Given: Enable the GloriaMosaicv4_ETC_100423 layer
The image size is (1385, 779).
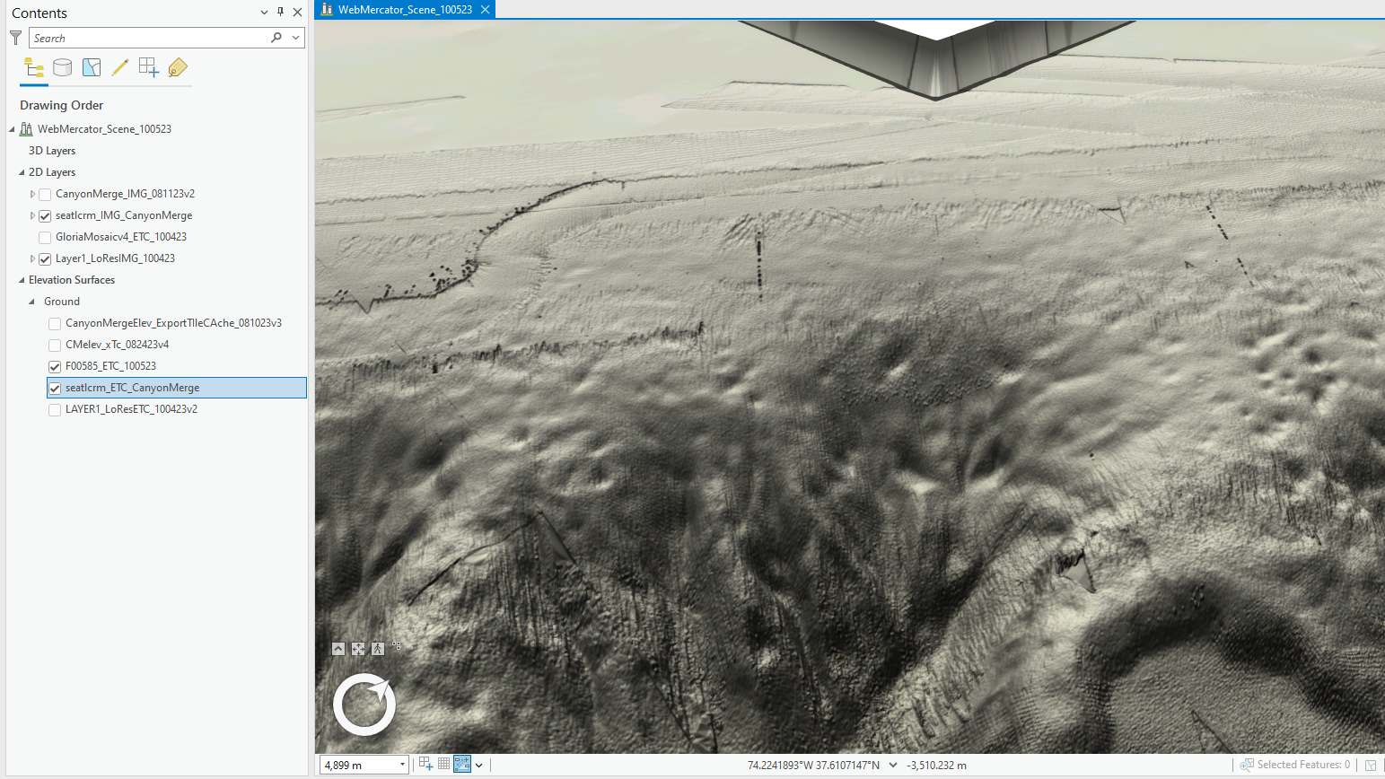Looking at the screenshot, I should tap(44, 237).
